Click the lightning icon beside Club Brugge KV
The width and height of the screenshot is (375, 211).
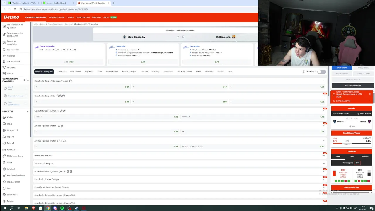point(178,37)
